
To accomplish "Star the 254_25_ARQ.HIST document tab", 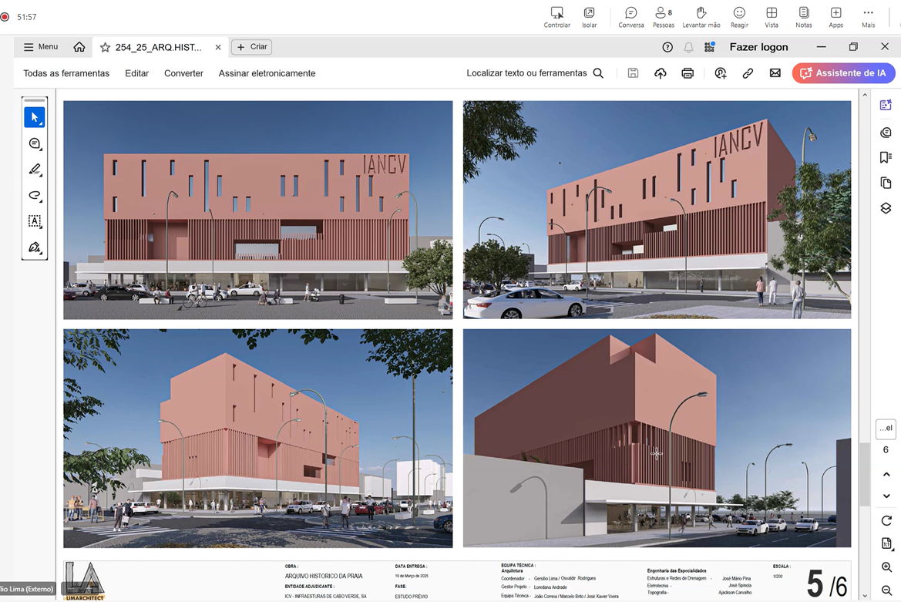I will click(x=106, y=48).
